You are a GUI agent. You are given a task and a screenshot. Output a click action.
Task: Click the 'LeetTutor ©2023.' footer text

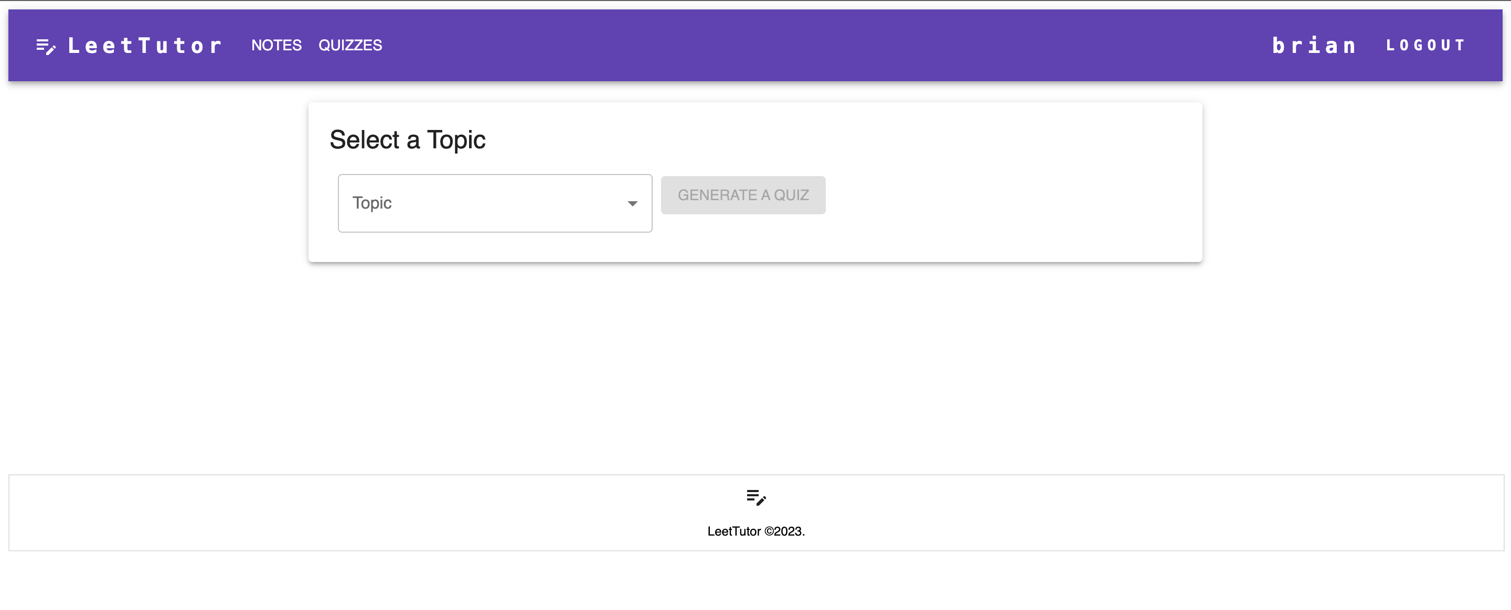coord(755,531)
